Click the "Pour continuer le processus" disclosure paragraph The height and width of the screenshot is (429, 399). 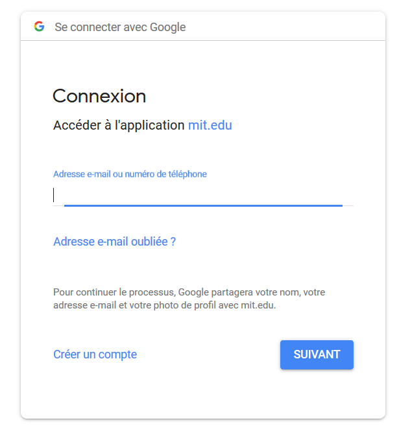coord(189,299)
